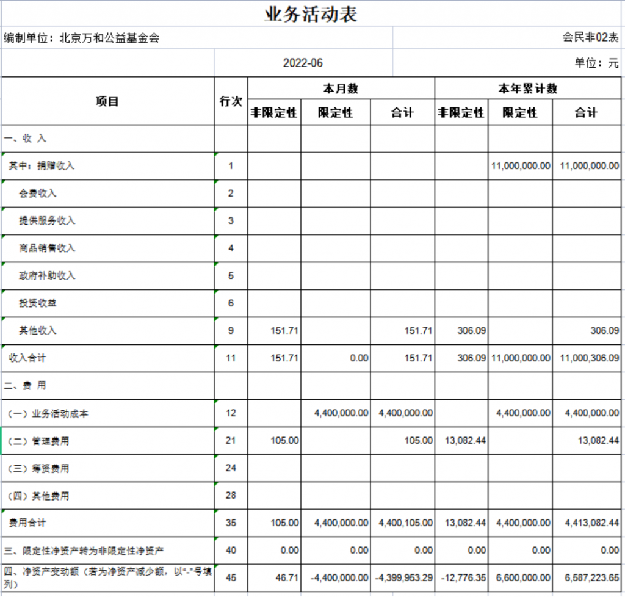Select the 2022-06 date cell
The height and width of the screenshot is (597, 625).
(303, 63)
